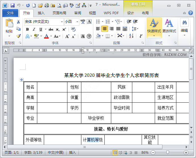Click the Save icon in quick access toolbar

[x=13, y=5]
